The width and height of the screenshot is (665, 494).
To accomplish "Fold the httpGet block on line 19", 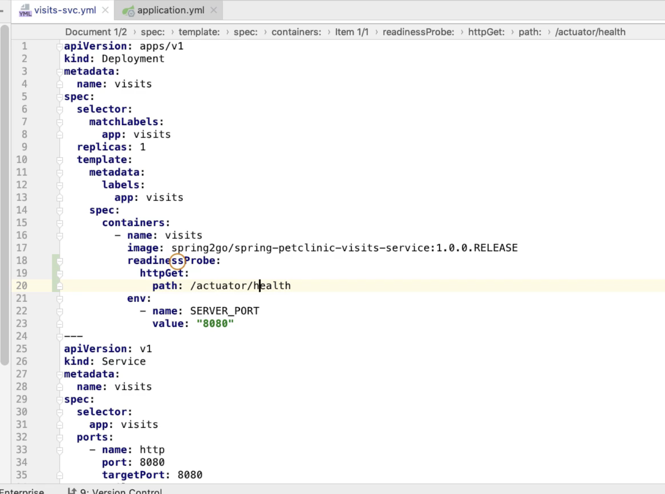I will 59,273.
